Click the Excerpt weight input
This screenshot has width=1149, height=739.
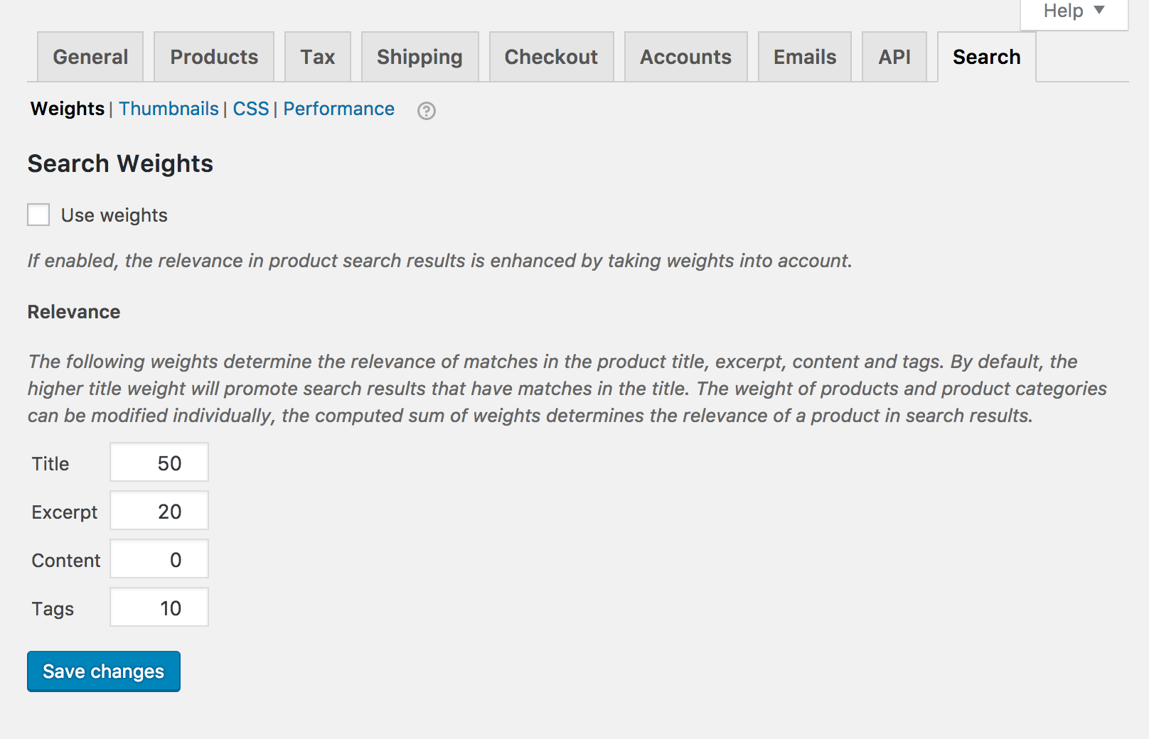tap(159, 511)
